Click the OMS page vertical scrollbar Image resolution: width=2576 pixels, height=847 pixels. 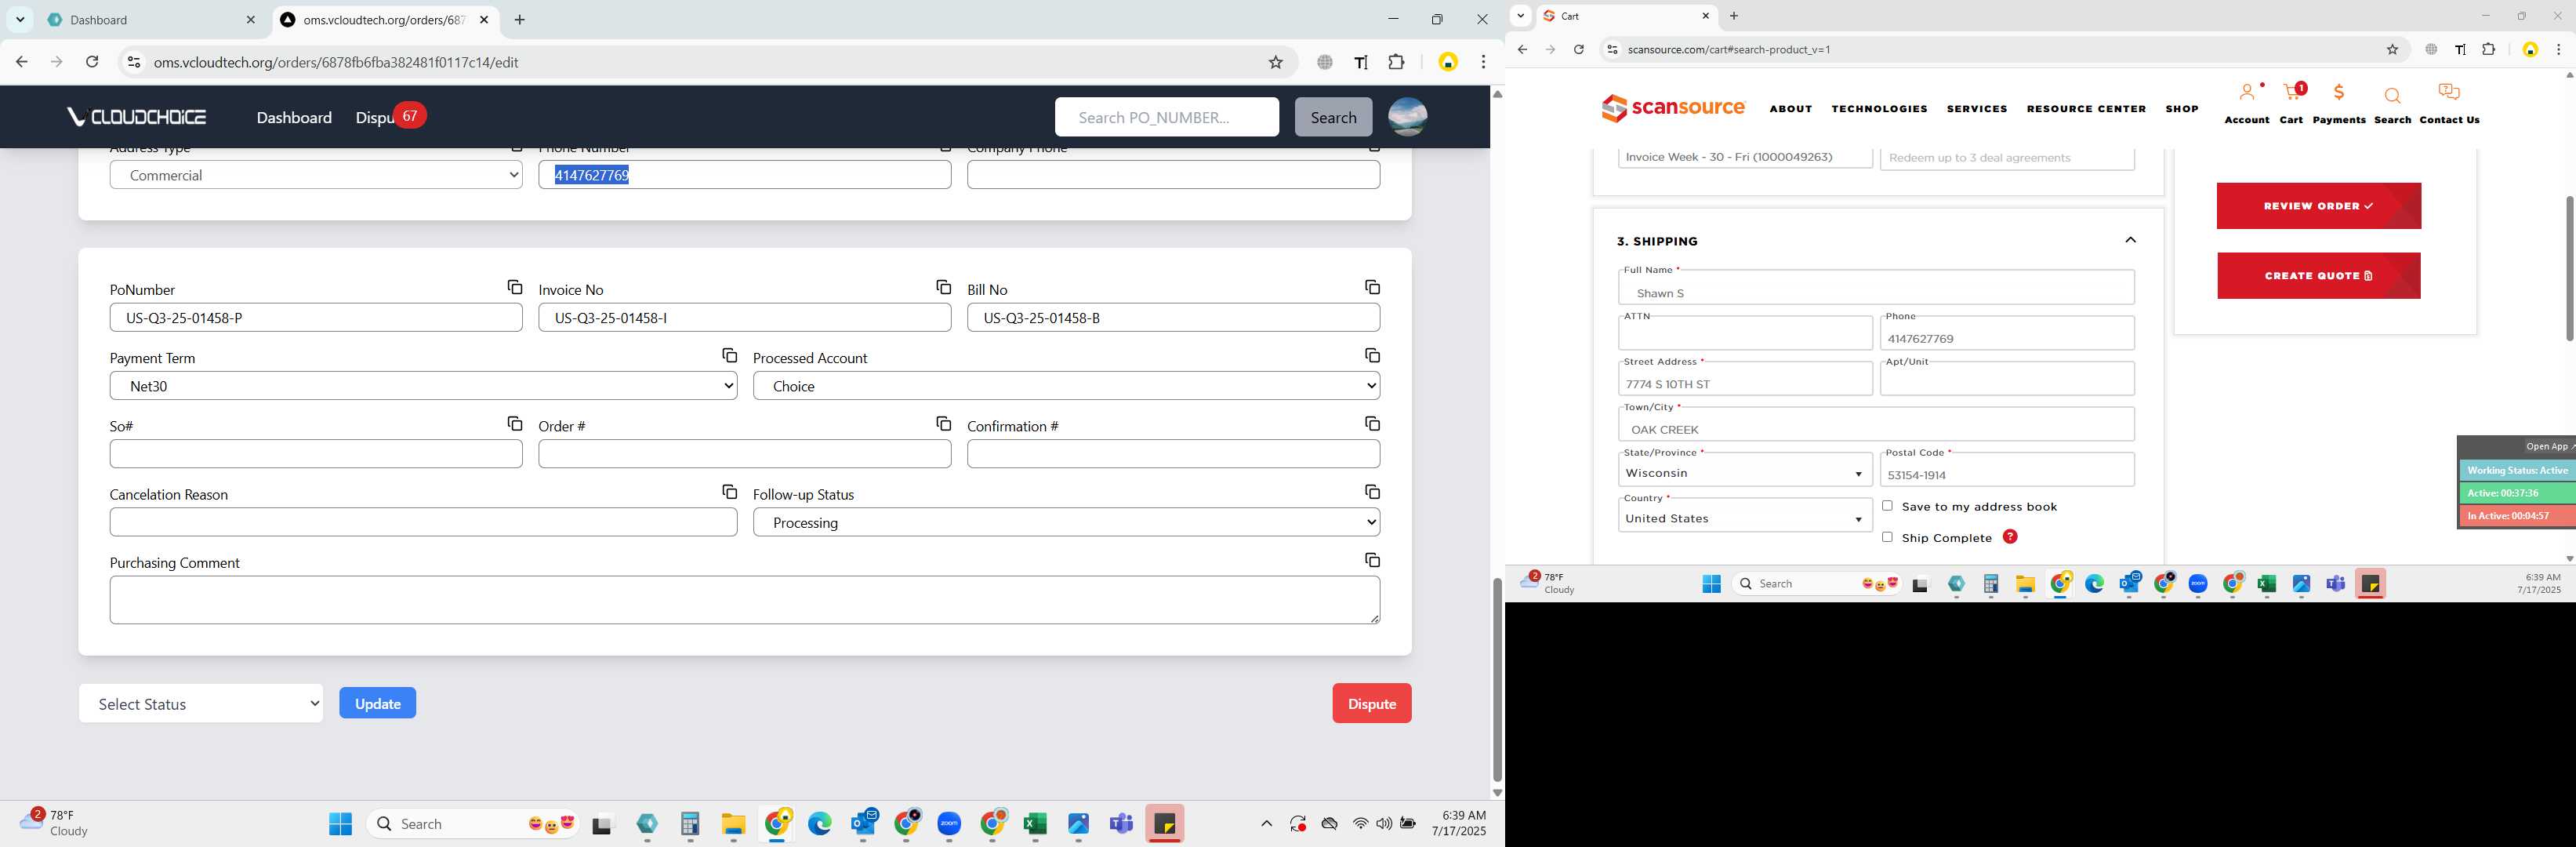point(1497,678)
